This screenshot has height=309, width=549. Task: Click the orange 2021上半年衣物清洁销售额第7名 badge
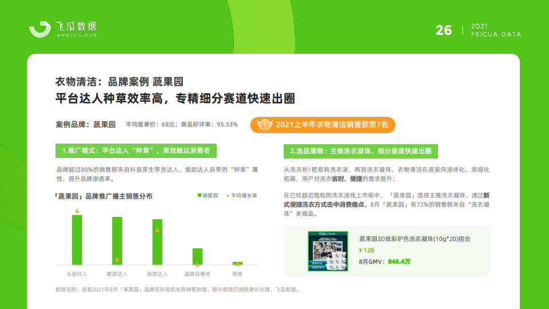click(x=323, y=124)
